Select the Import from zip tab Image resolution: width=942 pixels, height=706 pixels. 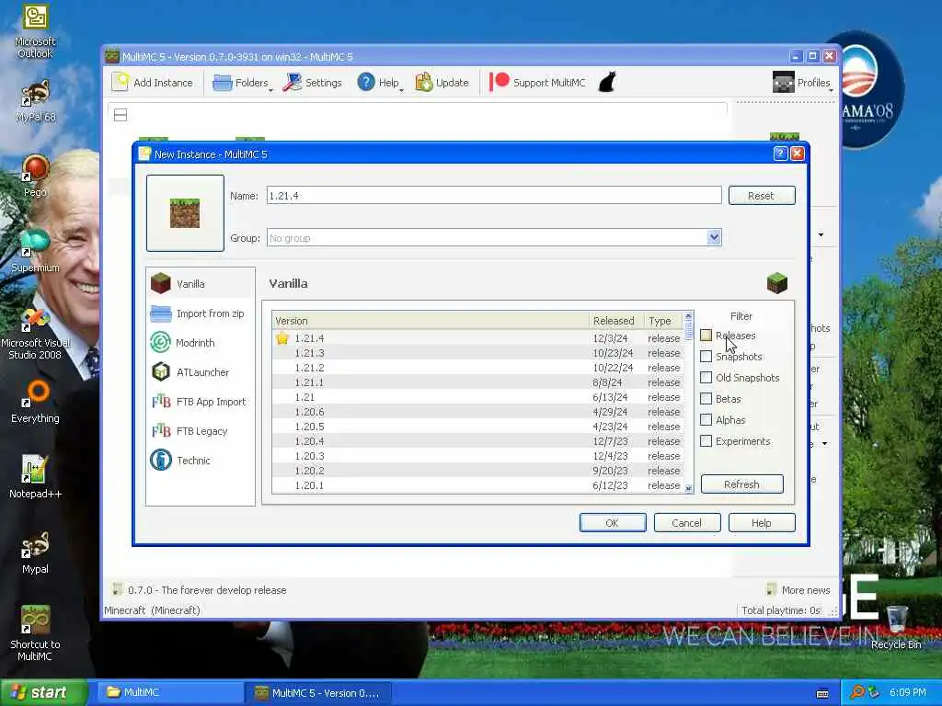point(200,313)
